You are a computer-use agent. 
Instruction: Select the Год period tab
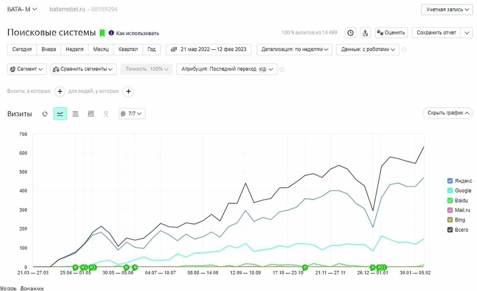click(x=152, y=49)
